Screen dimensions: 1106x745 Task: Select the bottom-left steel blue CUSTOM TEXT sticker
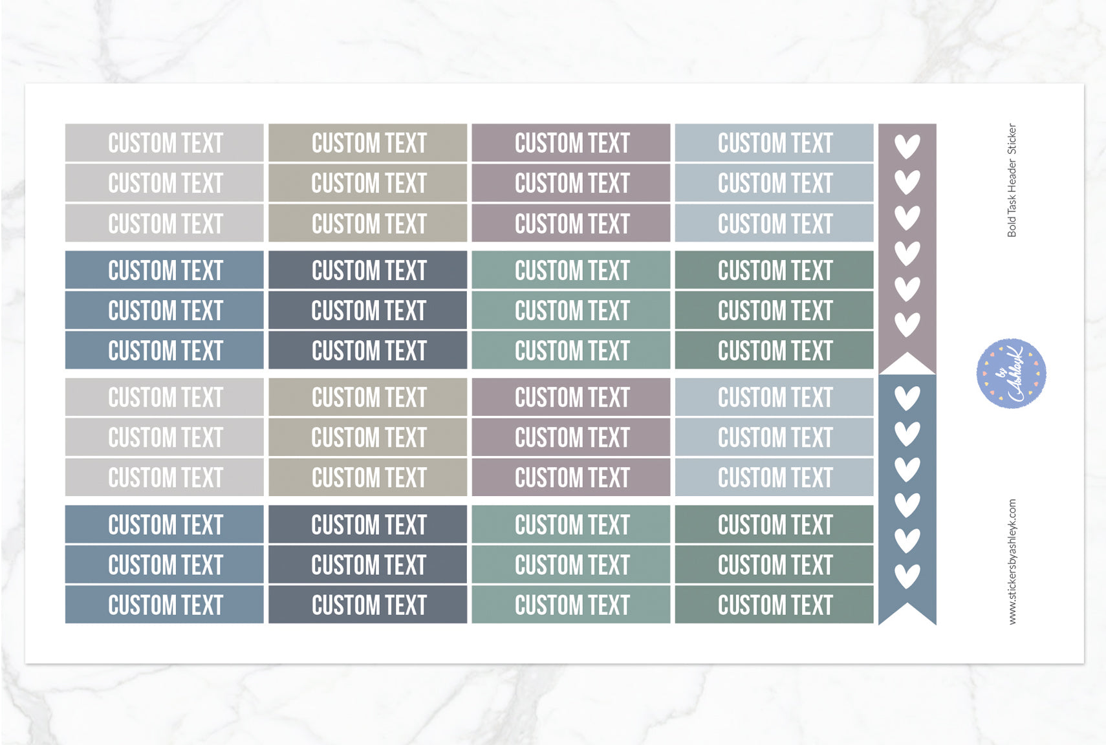(x=164, y=605)
